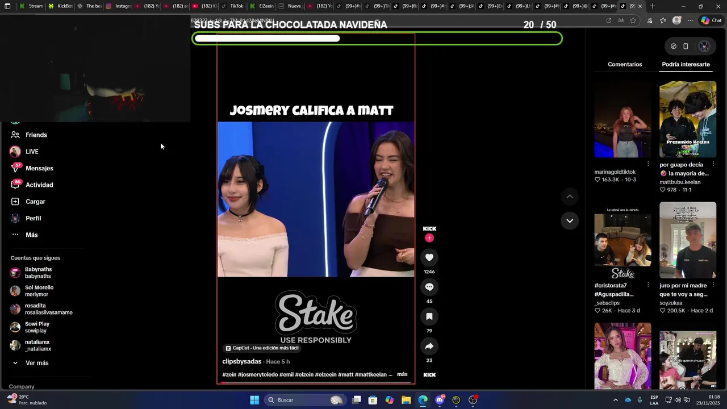Click the Buscar taskbar search field
This screenshot has width=727, height=409.
tap(306, 400)
